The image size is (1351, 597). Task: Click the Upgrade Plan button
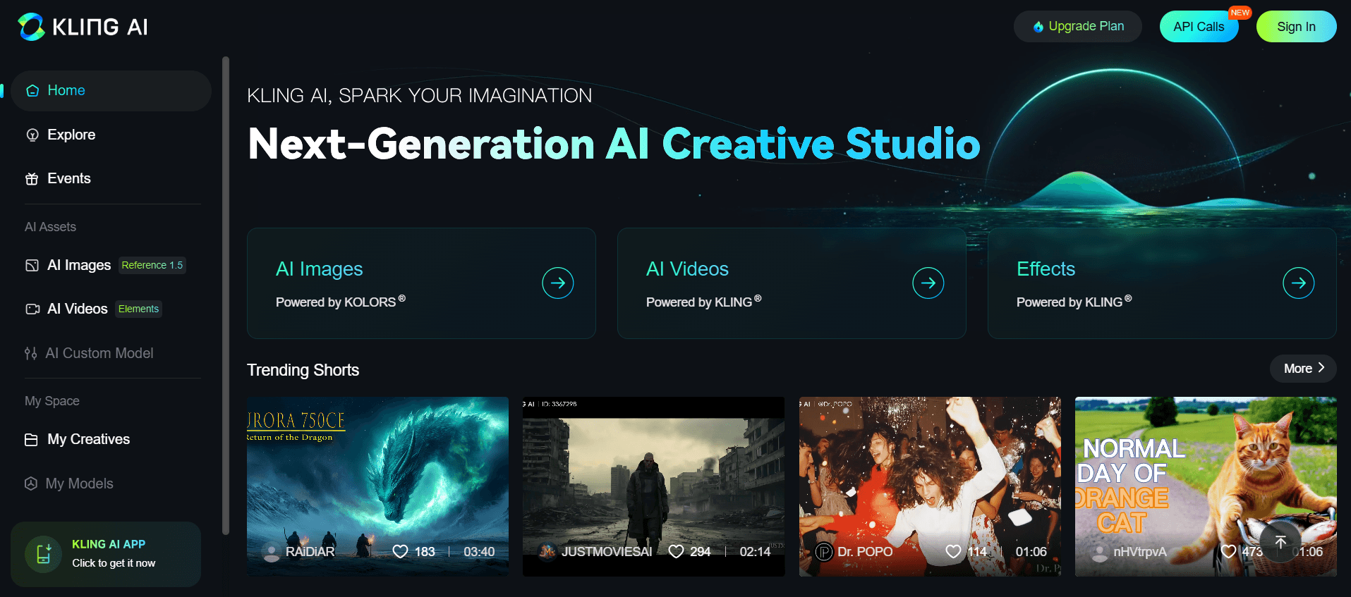pos(1077,27)
